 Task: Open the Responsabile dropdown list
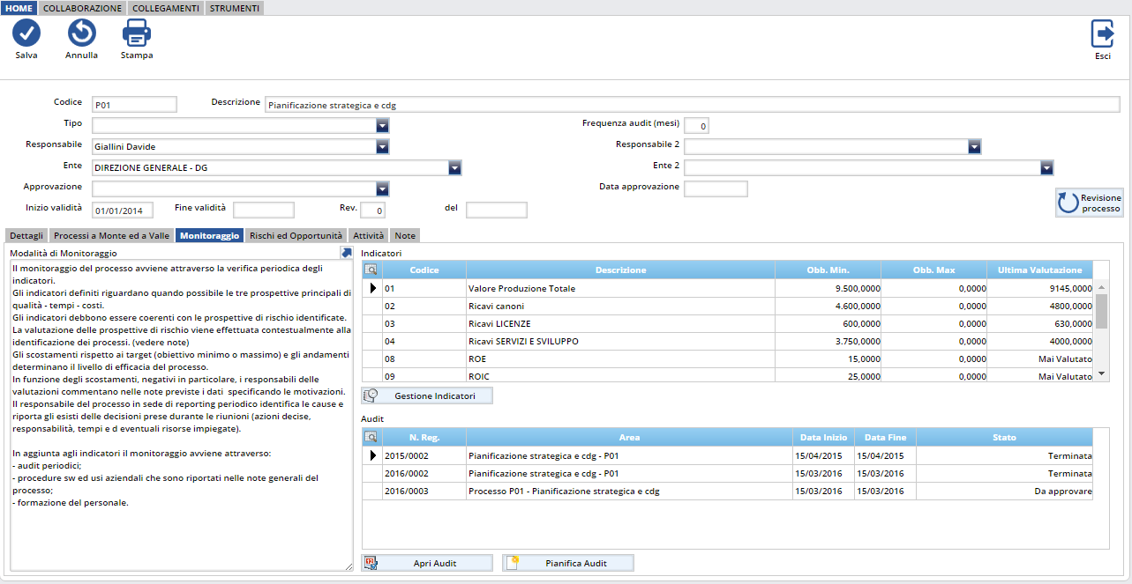coord(382,147)
